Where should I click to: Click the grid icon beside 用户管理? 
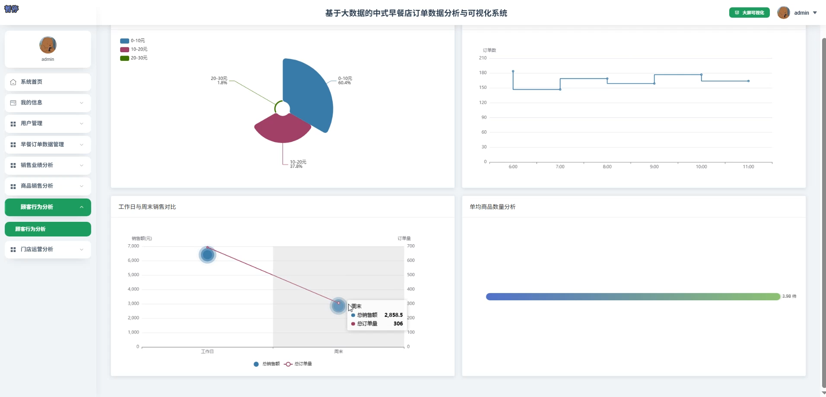point(13,124)
